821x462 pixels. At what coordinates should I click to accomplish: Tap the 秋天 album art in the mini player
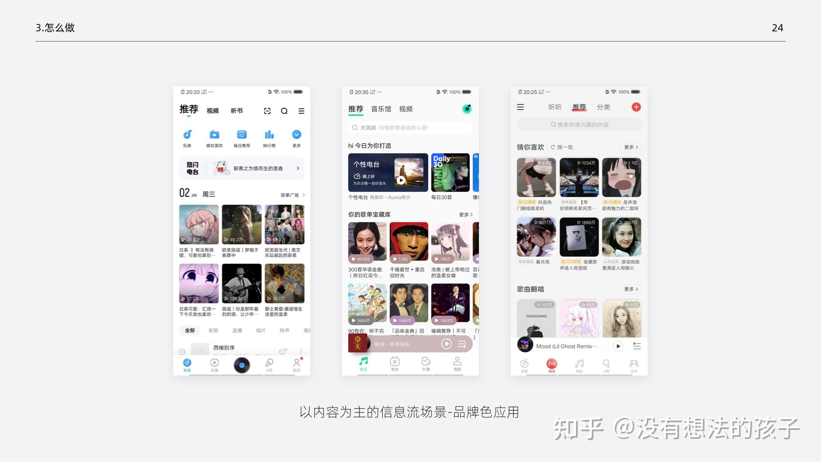(357, 343)
